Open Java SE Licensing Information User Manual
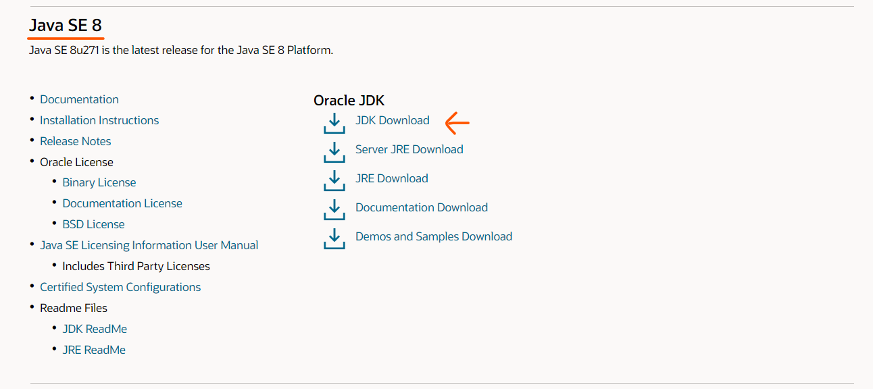Image resolution: width=873 pixels, height=389 pixels. coord(149,245)
